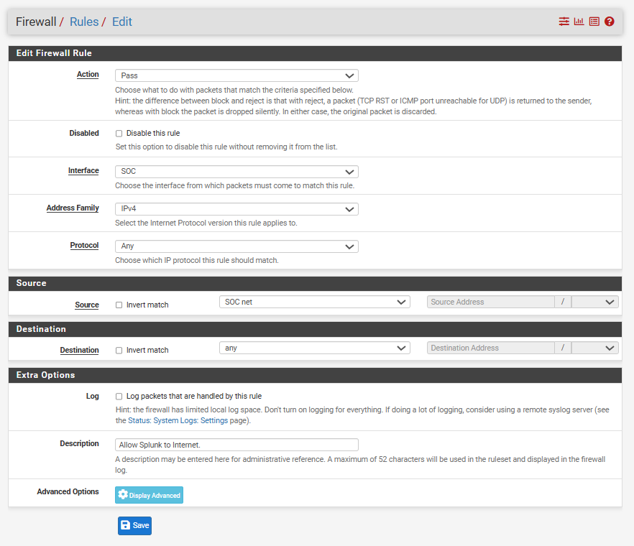Expand the Address Family IPv4 dropdown
The width and height of the screenshot is (634, 546).
tap(236, 209)
